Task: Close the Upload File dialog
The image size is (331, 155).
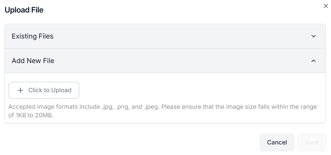Action: click(x=326, y=6)
